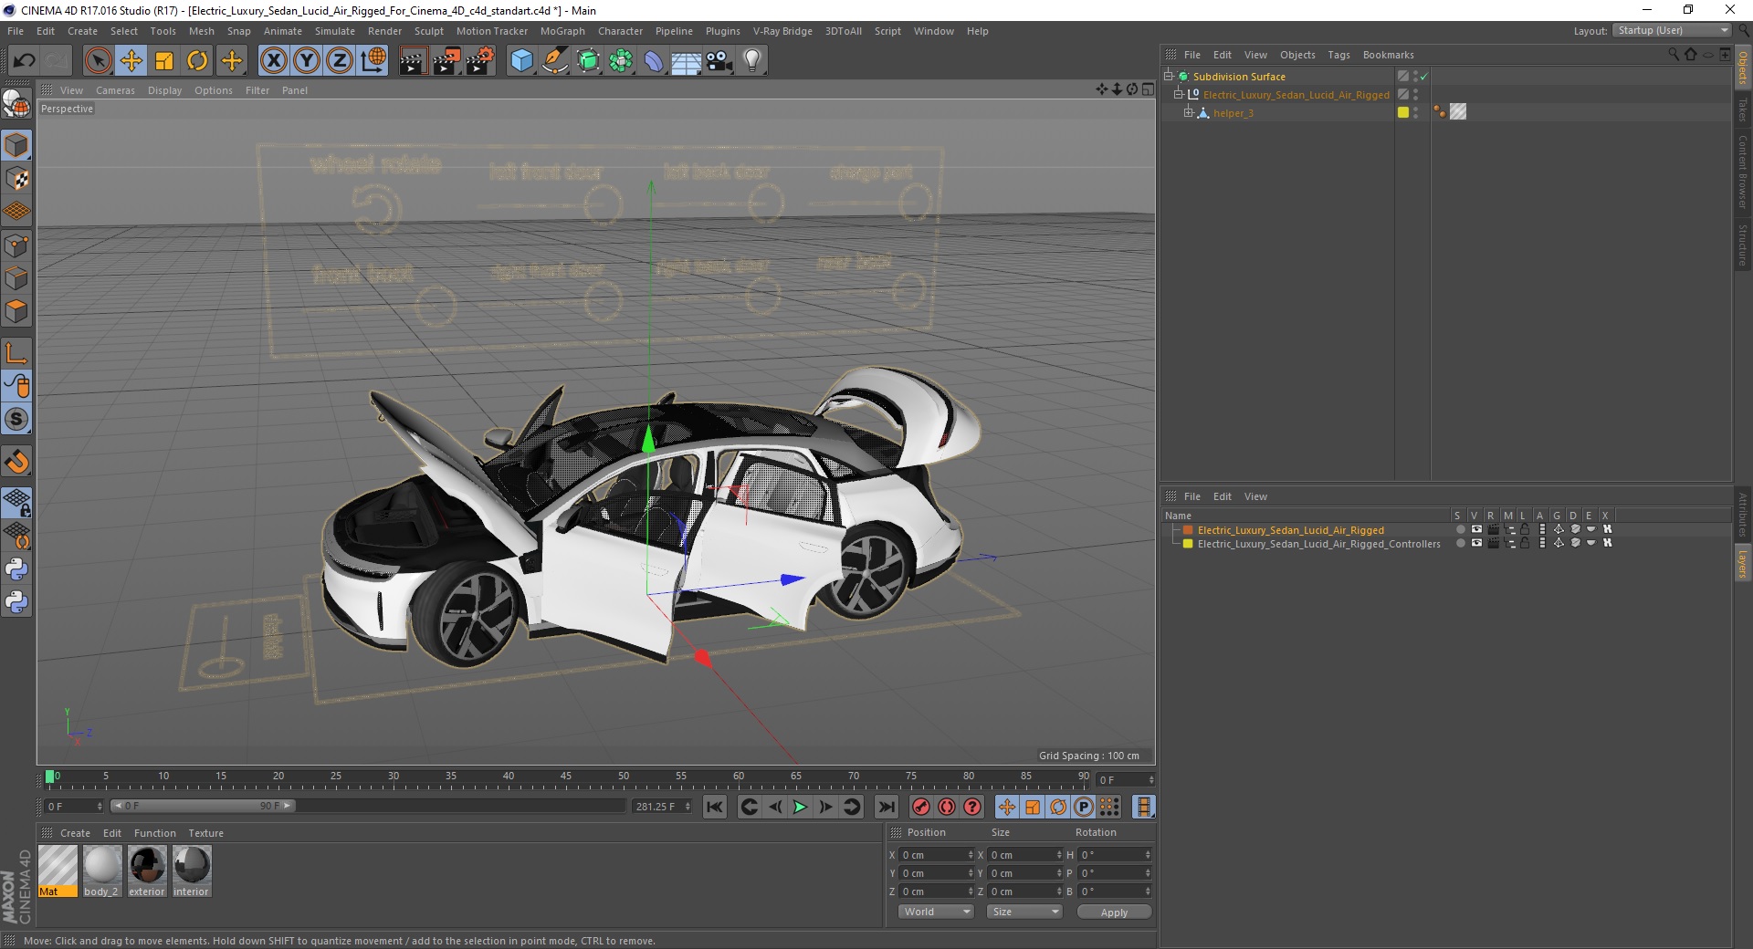Enable Polygons mode in left palette
The height and width of the screenshot is (949, 1753).
pyautogui.click(x=16, y=311)
